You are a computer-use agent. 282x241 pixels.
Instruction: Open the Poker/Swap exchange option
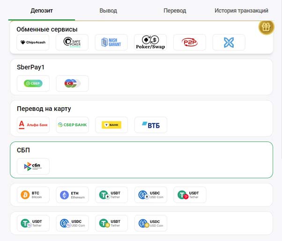point(150,43)
